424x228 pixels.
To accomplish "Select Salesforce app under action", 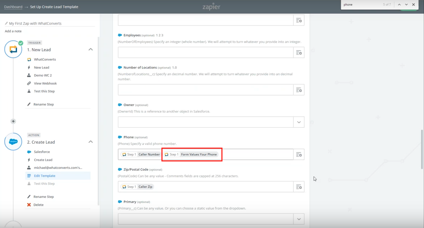I will pos(42,152).
